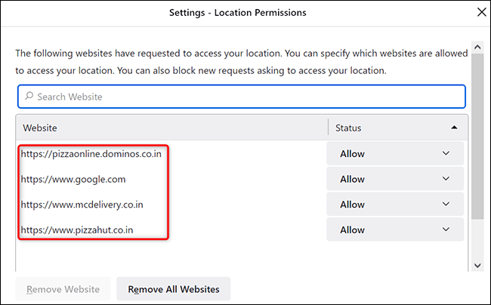491x305 pixels.
Task: Select the www.mcdelivery.co.in row
Action: pyautogui.click(x=82, y=204)
